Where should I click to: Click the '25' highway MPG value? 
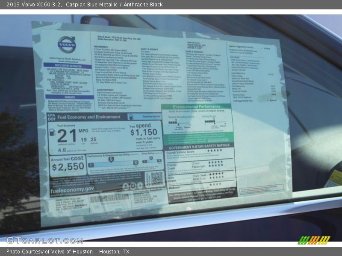[93, 140]
